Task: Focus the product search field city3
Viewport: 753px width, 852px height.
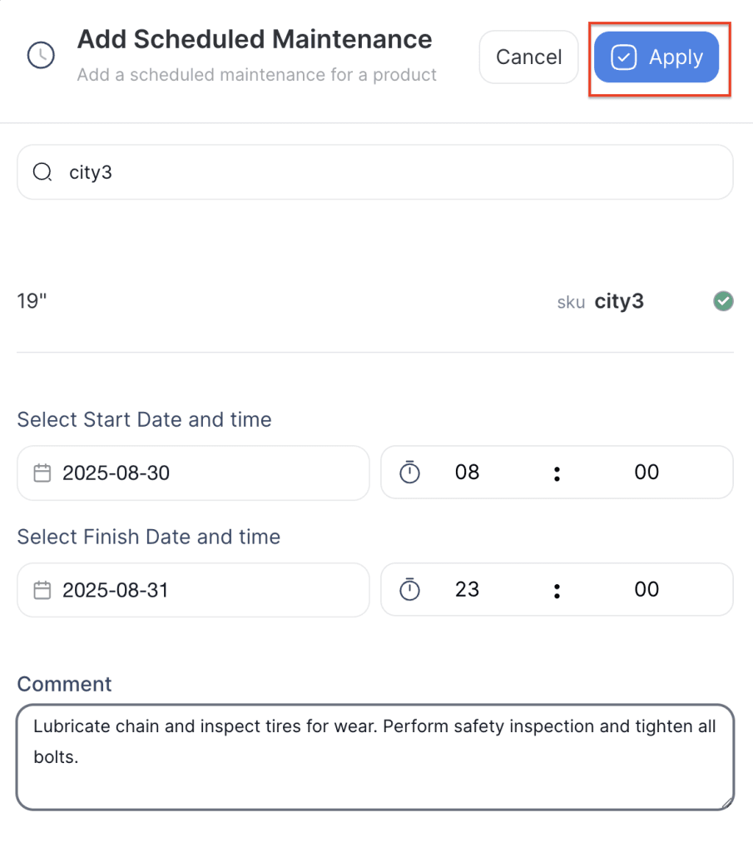Action: (x=374, y=172)
